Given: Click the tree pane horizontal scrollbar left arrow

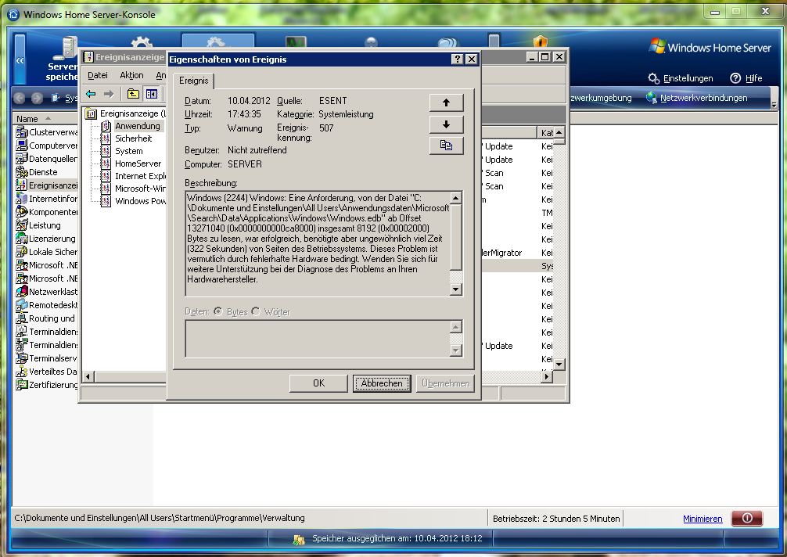Looking at the screenshot, I should (88, 376).
